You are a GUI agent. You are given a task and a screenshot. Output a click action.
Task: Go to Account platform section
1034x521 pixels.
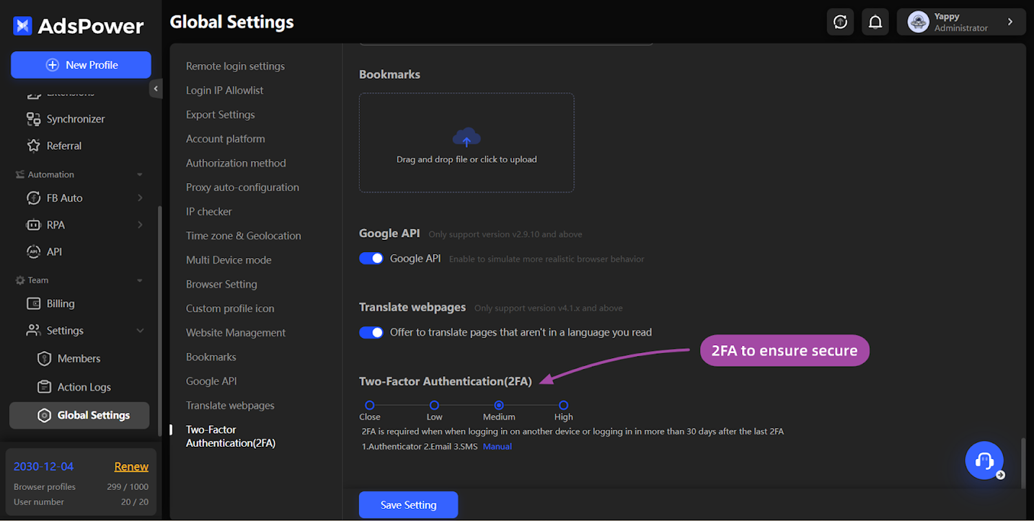pos(226,139)
